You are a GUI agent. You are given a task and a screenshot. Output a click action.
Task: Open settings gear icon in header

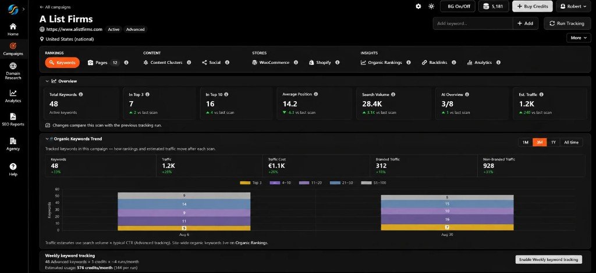[418, 6]
